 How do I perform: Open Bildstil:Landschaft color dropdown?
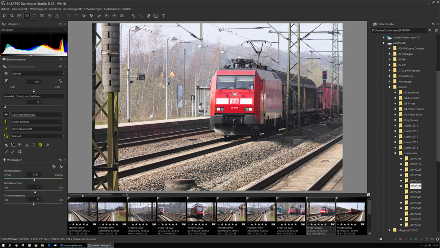(36, 129)
